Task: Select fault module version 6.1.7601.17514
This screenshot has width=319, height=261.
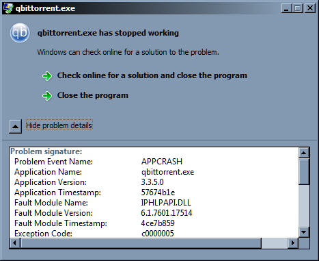Action: coord(167,213)
